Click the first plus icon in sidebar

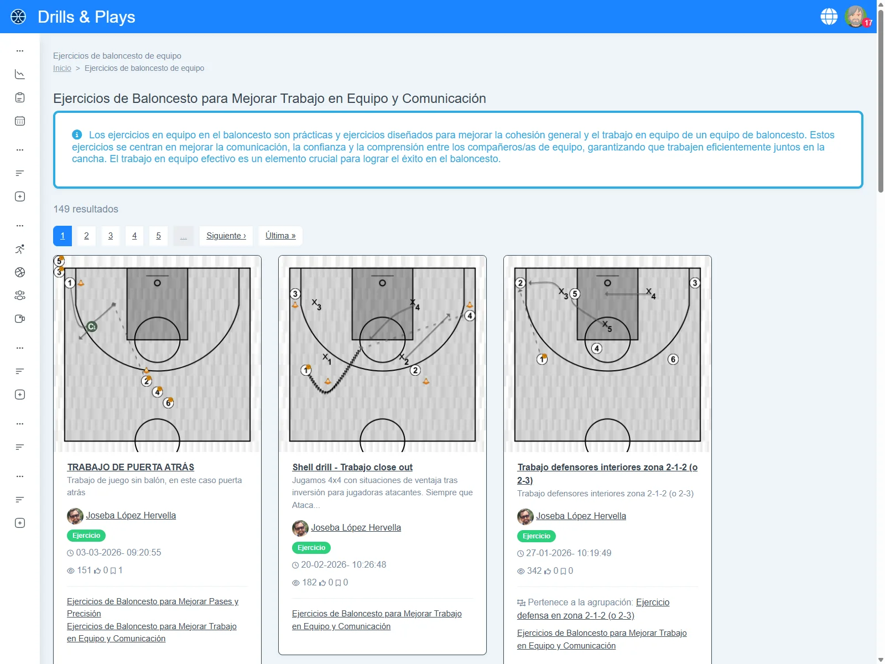[20, 196]
